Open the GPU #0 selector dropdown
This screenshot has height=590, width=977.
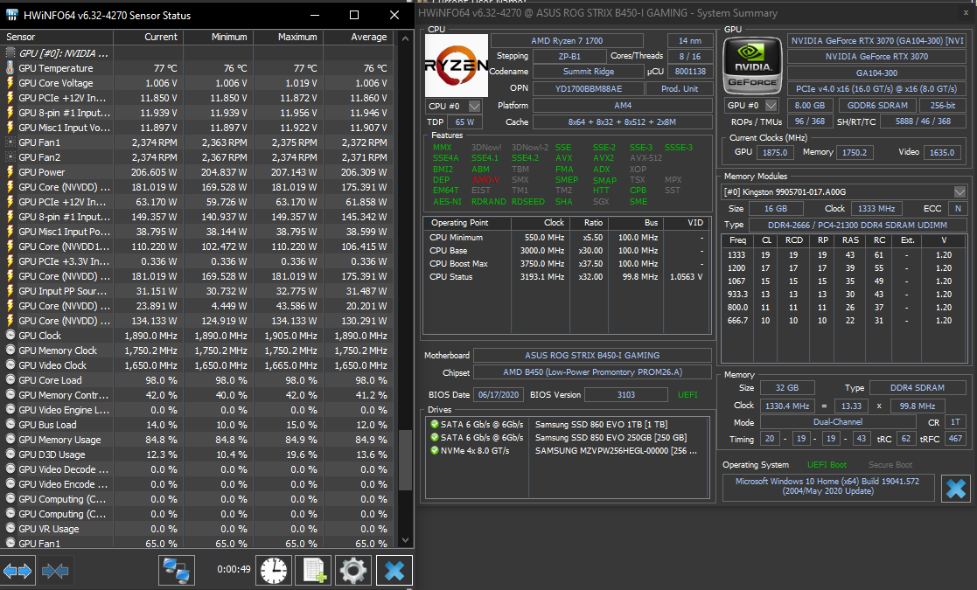tap(771, 105)
